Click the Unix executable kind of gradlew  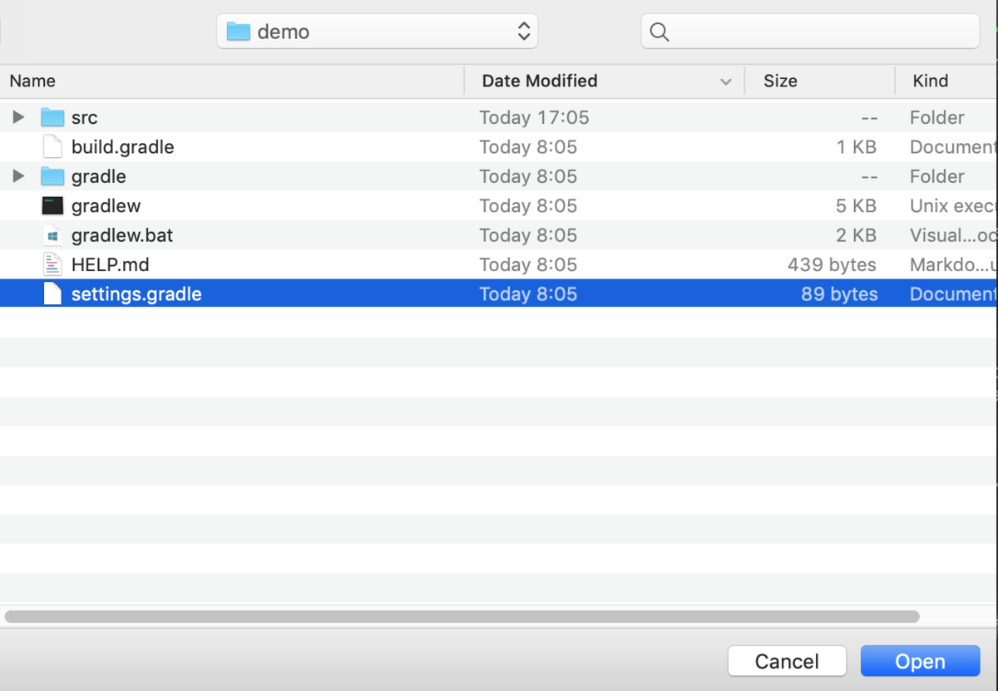tap(954, 205)
